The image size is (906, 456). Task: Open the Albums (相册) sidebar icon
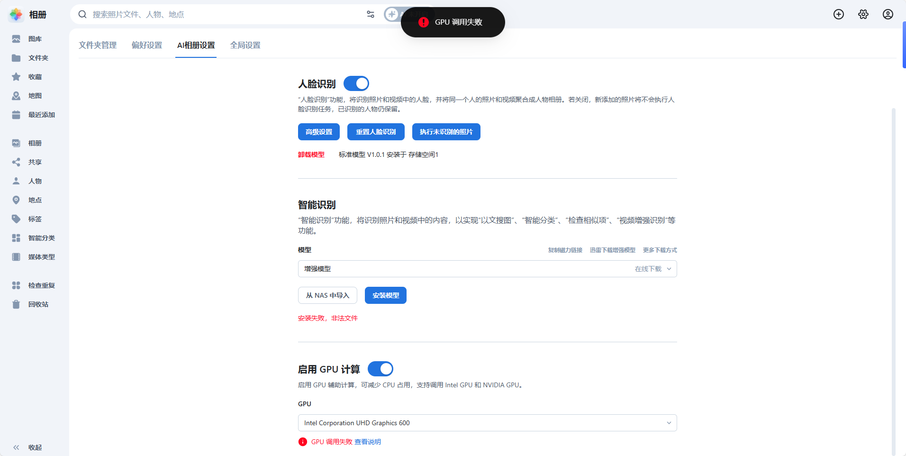click(16, 143)
